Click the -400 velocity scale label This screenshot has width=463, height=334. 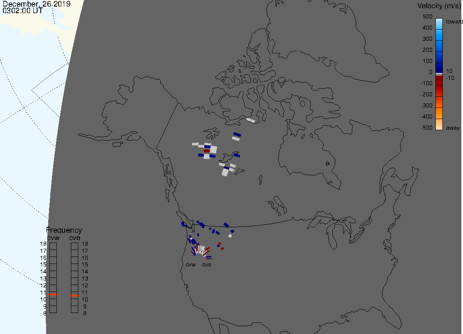point(426,117)
